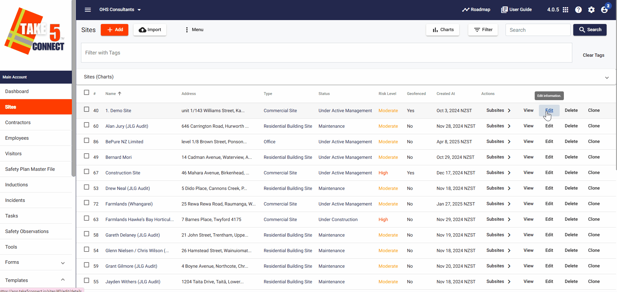Open Inductions sidebar item
This screenshot has width=617, height=292.
(36, 185)
